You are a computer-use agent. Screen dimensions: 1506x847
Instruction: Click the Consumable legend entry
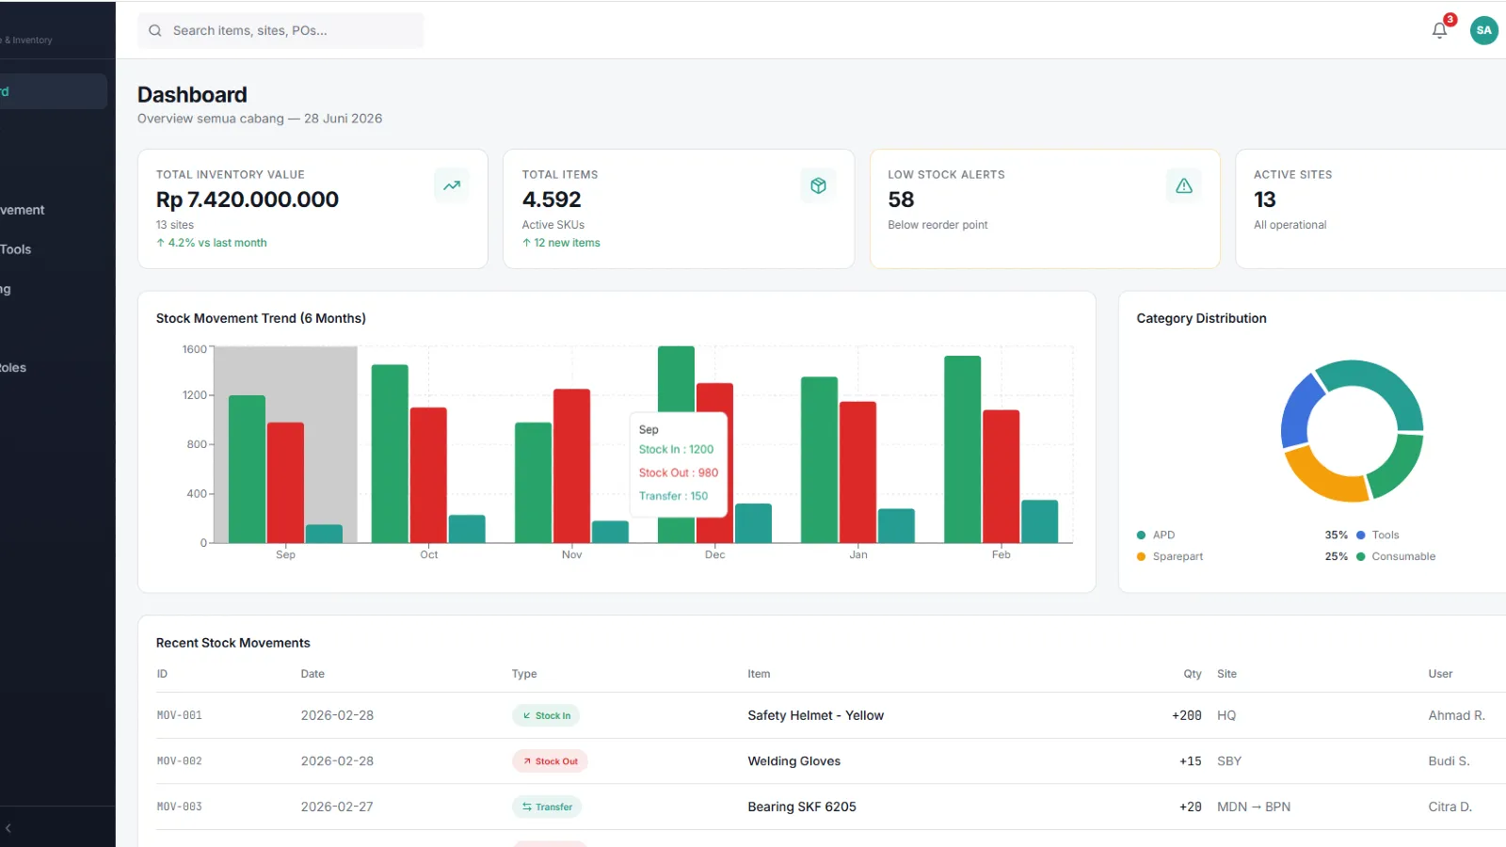(x=1396, y=556)
